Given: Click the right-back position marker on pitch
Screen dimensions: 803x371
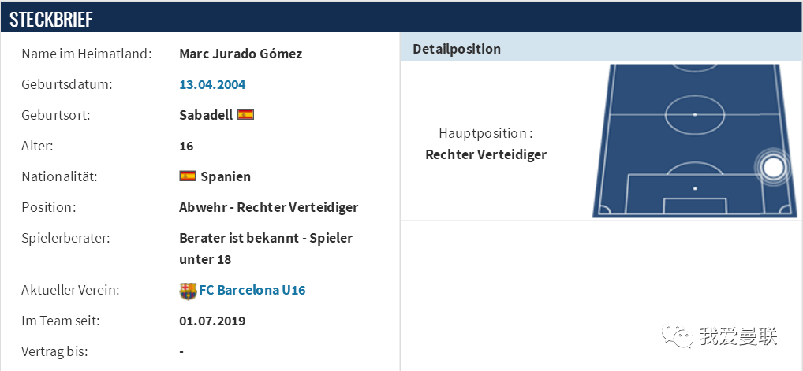Looking at the screenshot, I should [x=772, y=167].
